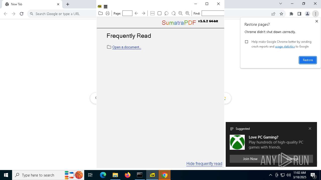Open the Action Center notifications icon
This screenshot has height=180, width=321.
313,175
